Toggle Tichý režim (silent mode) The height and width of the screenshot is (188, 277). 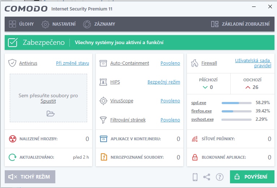coord(30,177)
